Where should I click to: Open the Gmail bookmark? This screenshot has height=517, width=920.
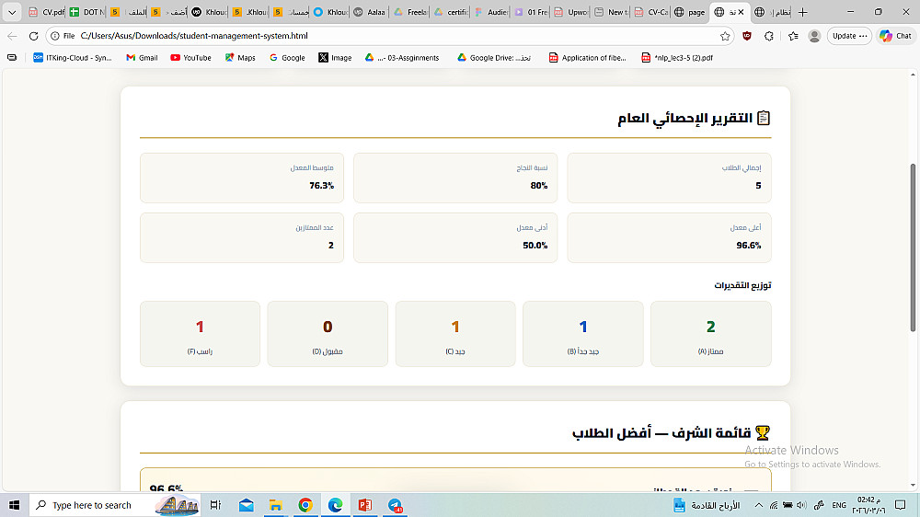coord(142,58)
